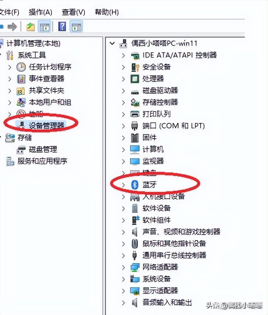Click the speaker icon beside 音频输入和输出

(135, 303)
